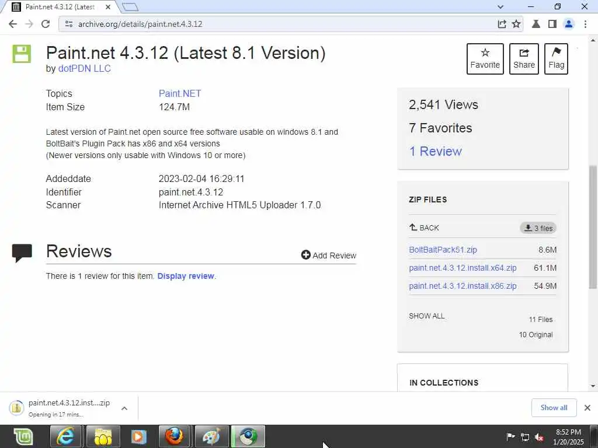Click Show all downloads button
The width and height of the screenshot is (598, 448).
coord(554,408)
